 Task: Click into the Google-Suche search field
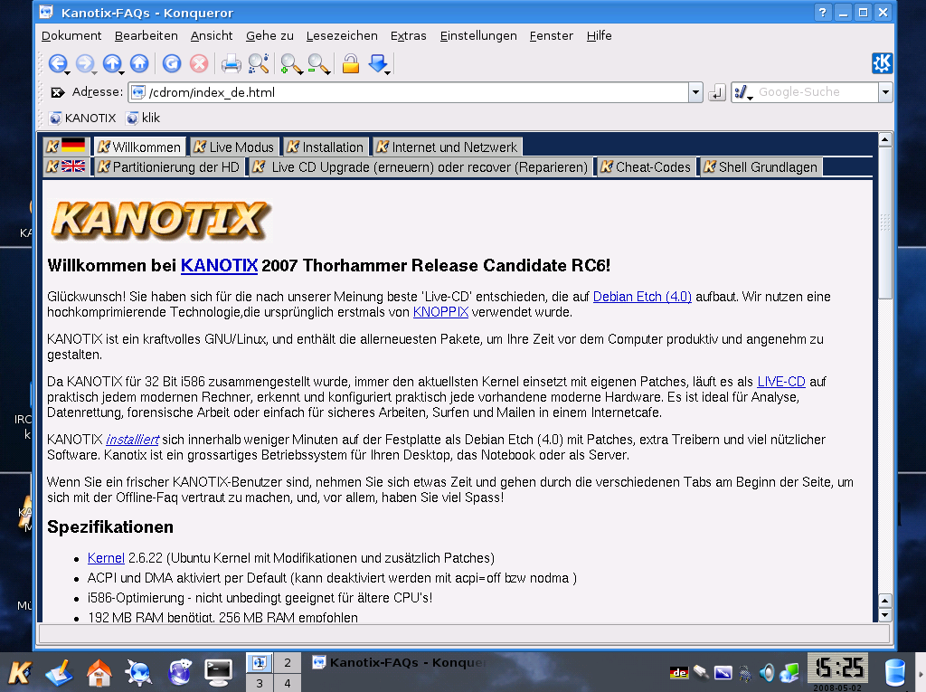click(817, 92)
